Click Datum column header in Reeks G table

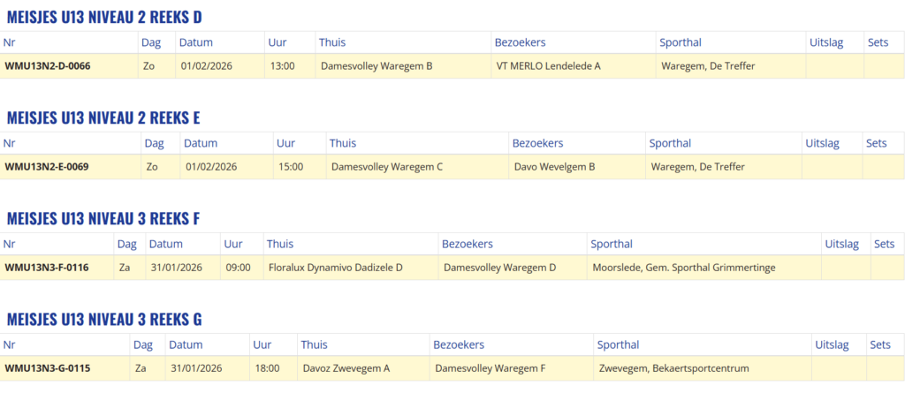186,344
